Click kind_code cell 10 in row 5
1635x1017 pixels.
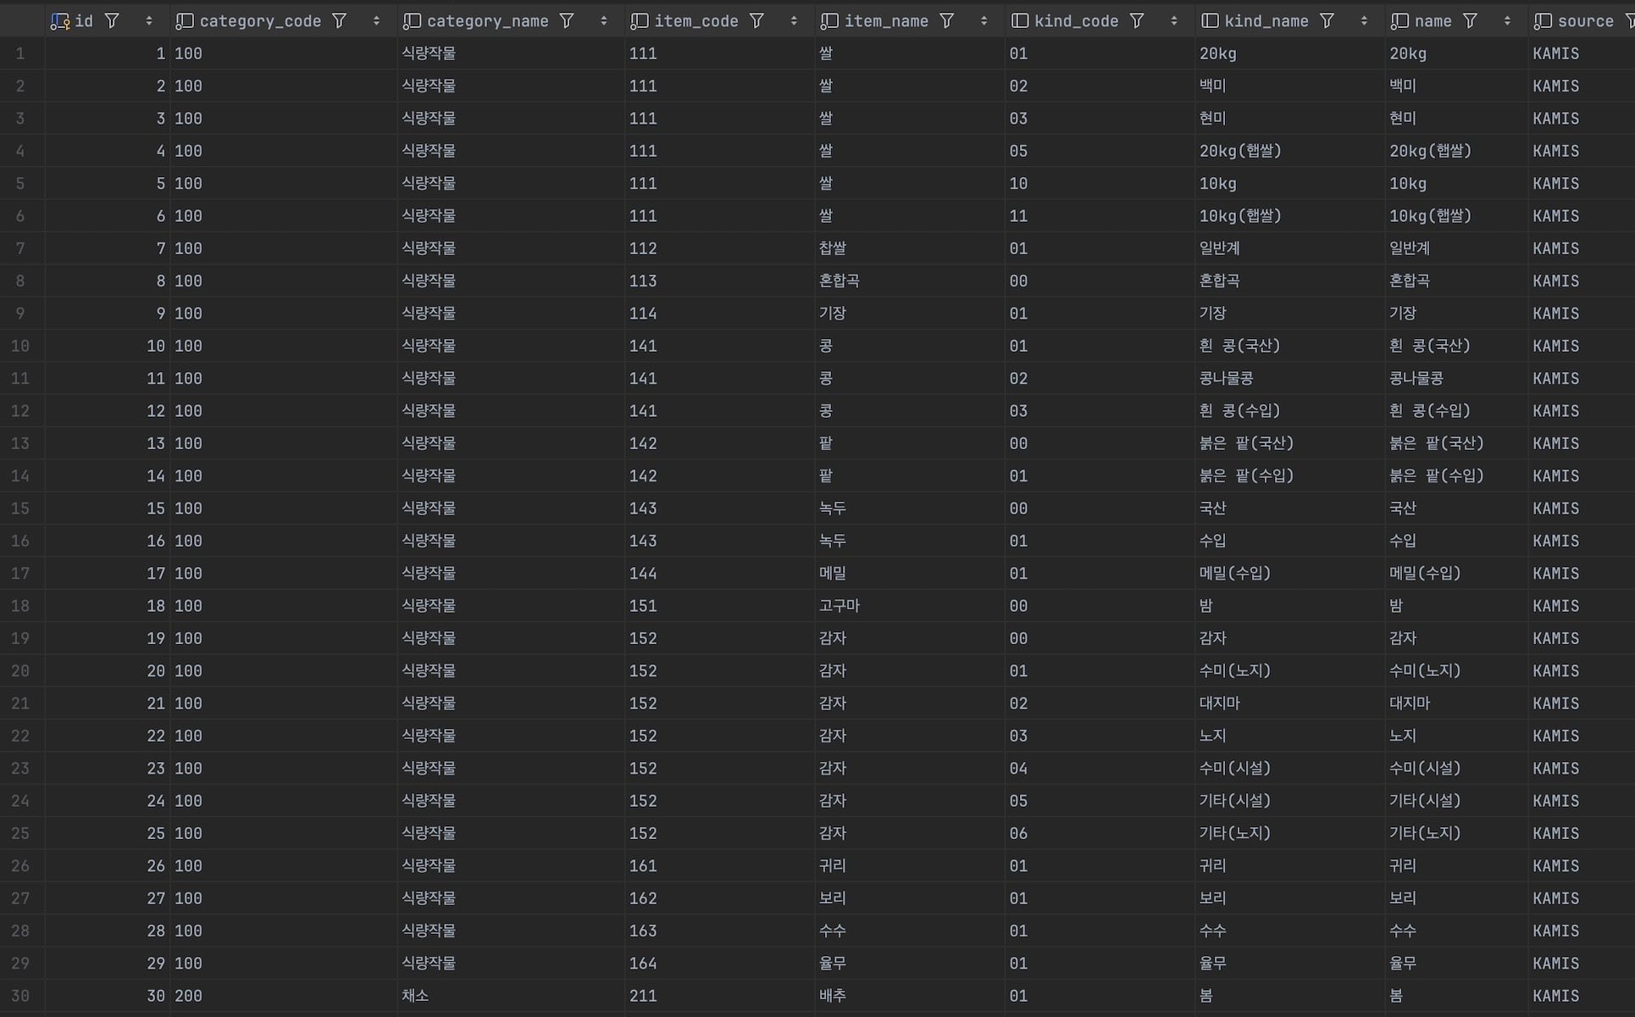pos(1018,184)
